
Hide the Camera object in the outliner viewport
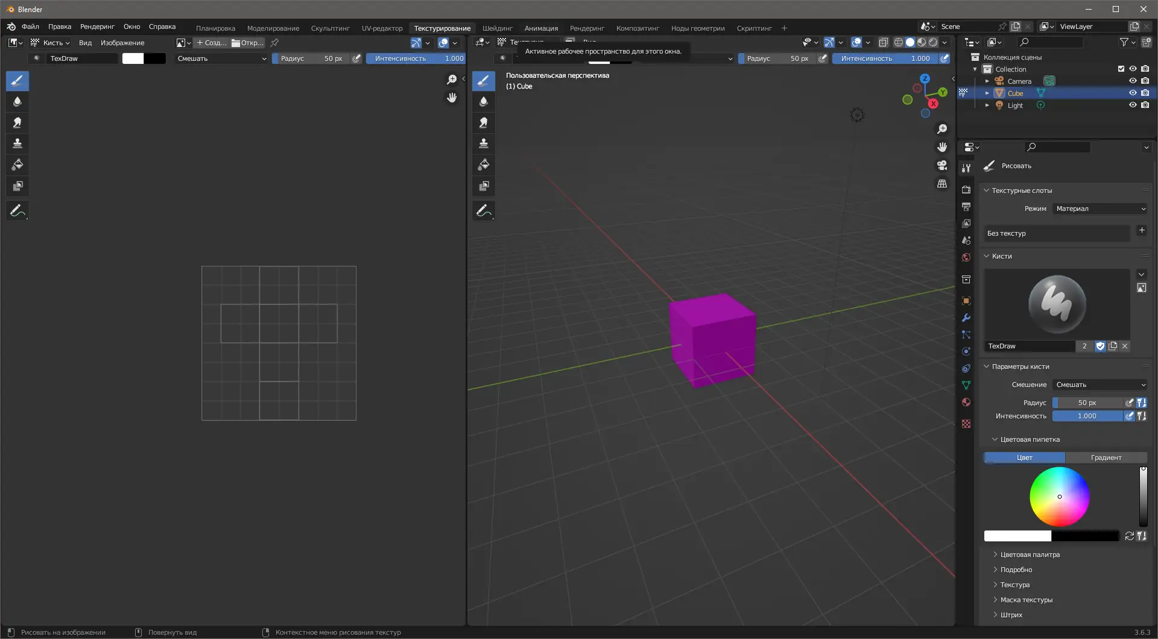coord(1133,81)
